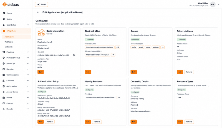Viewport: 222px width, 128px height.
Task: Click the SecureOps icon
Action: coord(4,63)
